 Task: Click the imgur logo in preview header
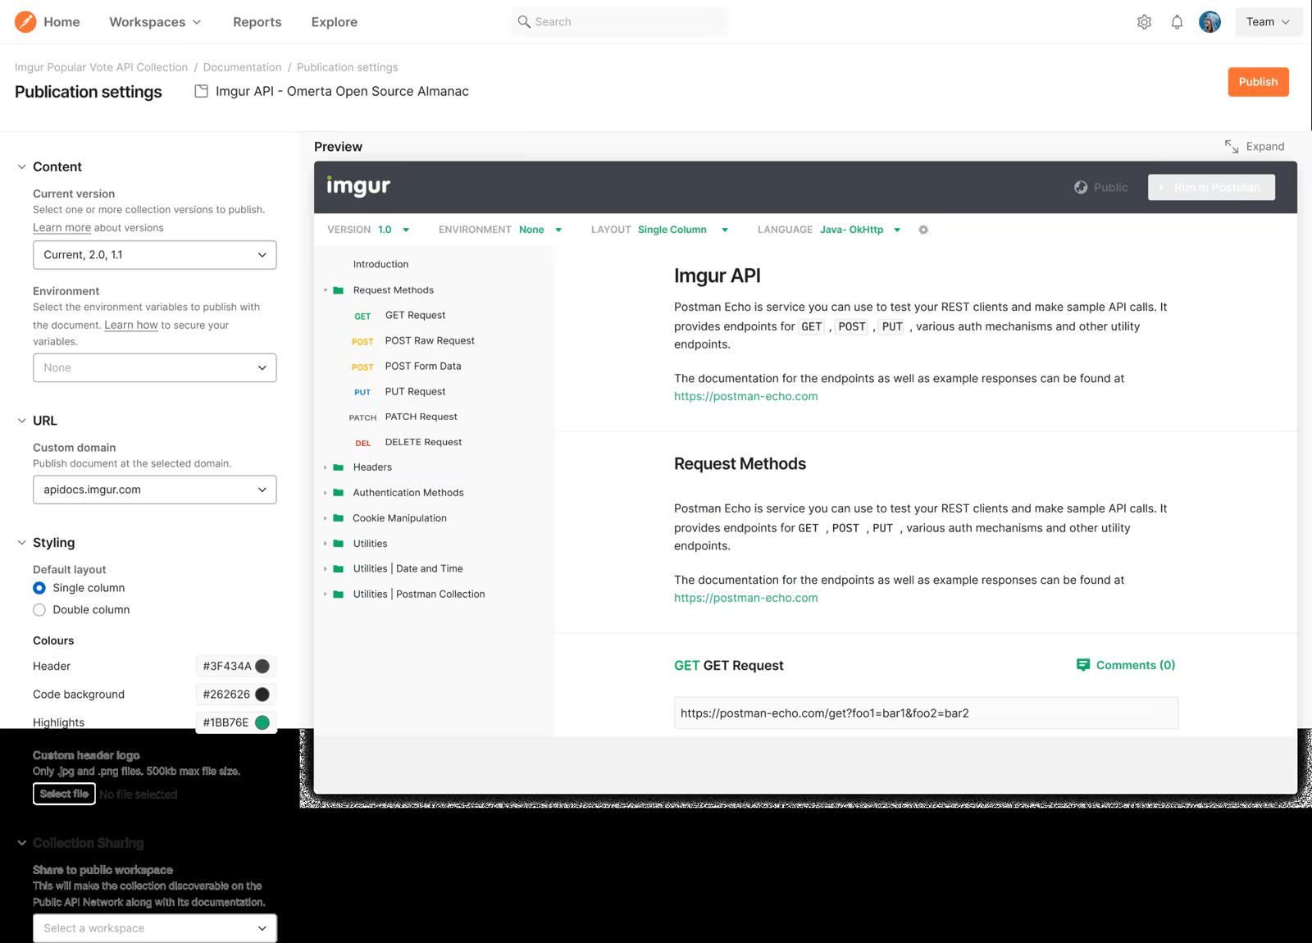(358, 187)
